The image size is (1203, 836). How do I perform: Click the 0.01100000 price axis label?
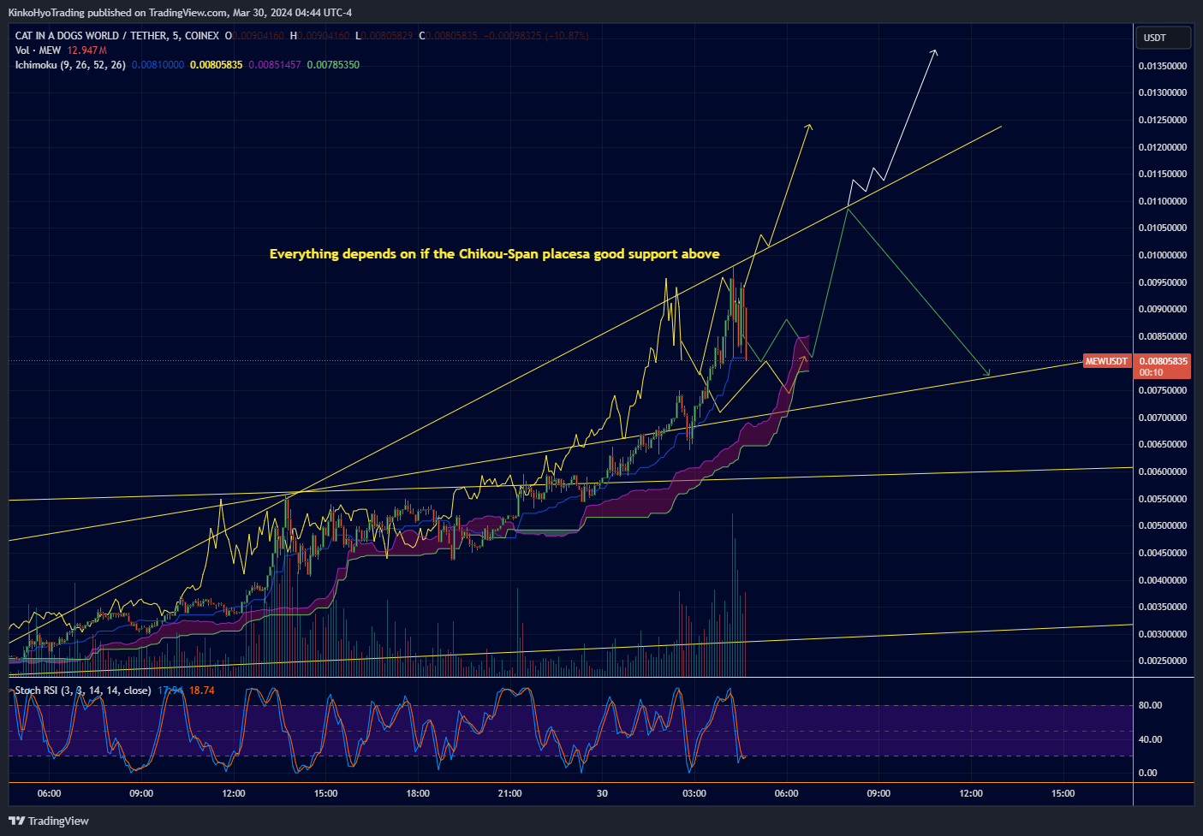coord(1163,201)
